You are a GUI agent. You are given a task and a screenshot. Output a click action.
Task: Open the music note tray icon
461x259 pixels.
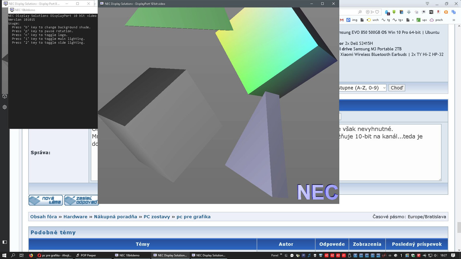(x=309, y=255)
